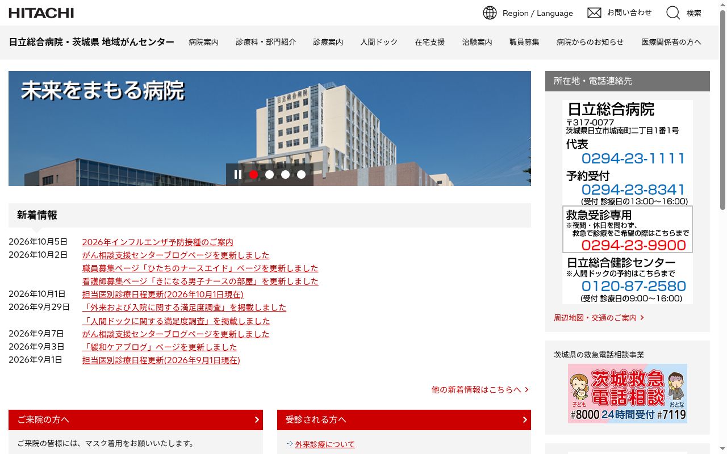Open 外来および入院に関する満足度調査 link
Image resolution: width=727 pixels, height=454 pixels.
185,308
